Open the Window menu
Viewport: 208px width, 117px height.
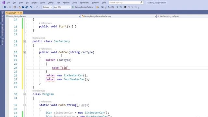(95, 3)
